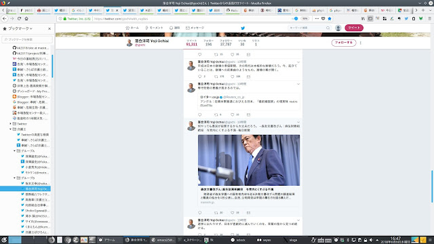Collapse the グループA bookmark folder
Image resolution: width=434 pixels, height=244 pixels.
[x=14, y=150]
